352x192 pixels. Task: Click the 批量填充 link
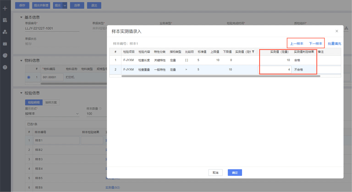coord(334,43)
